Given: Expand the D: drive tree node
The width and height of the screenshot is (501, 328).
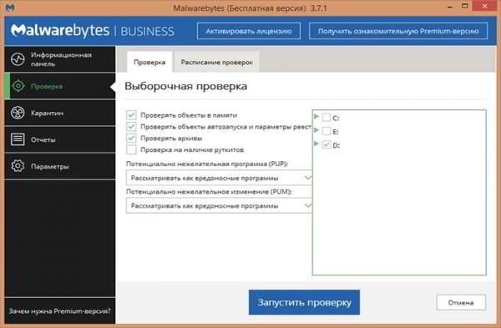Looking at the screenshot, I should [316, 144].
